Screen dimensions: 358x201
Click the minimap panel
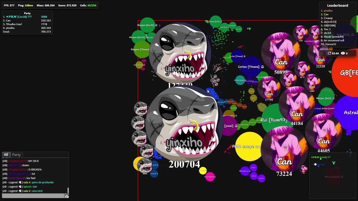click(x=332, y=175)
